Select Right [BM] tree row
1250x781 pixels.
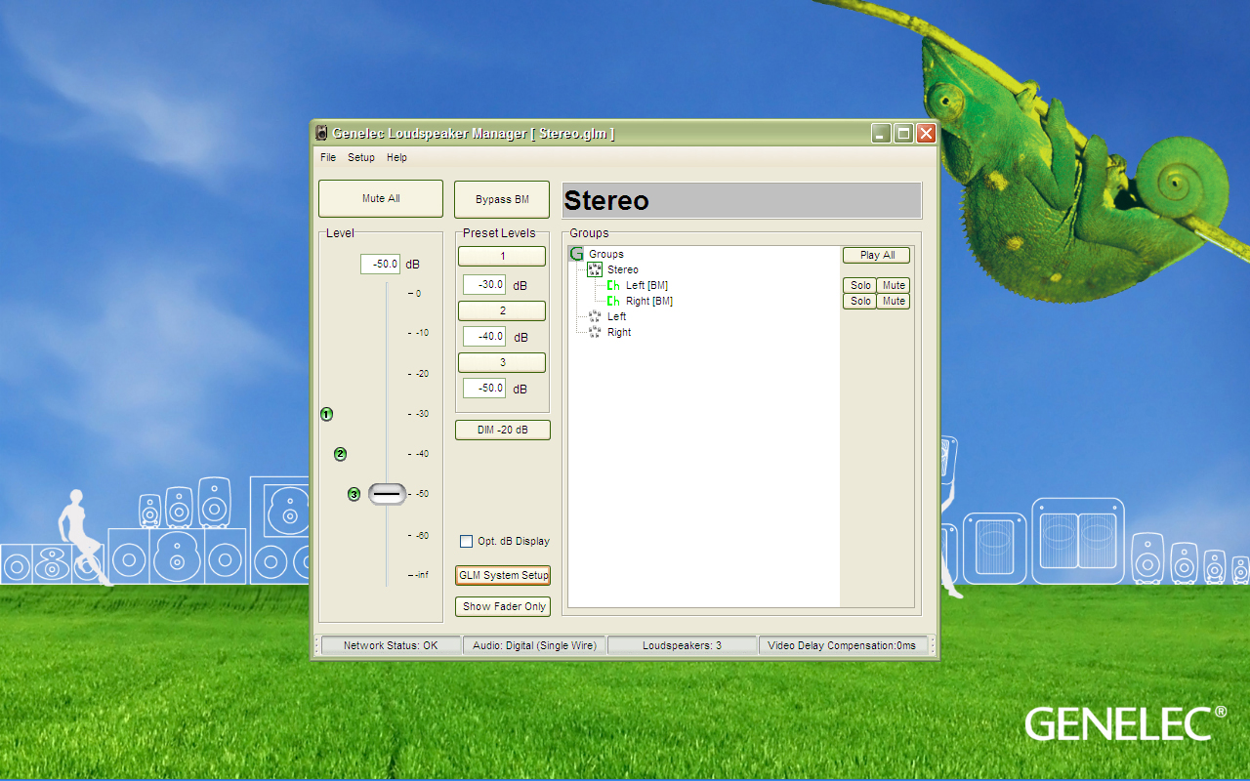(649, 301)
